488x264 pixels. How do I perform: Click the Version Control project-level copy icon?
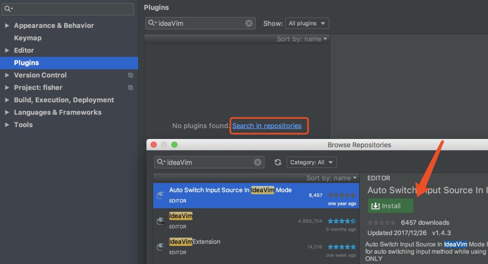(131, 75)
